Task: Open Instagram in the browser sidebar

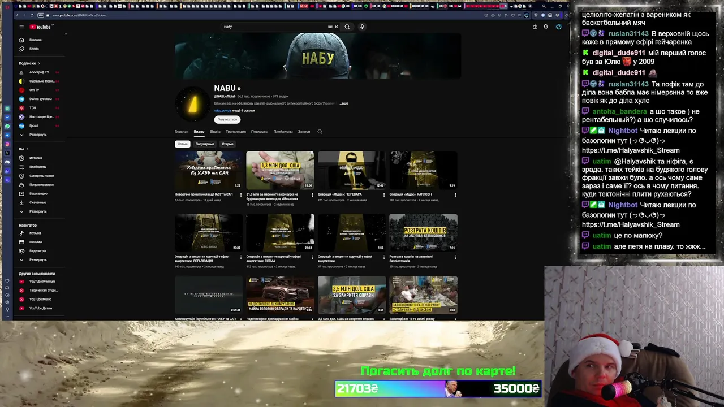Action: [7, 144]
